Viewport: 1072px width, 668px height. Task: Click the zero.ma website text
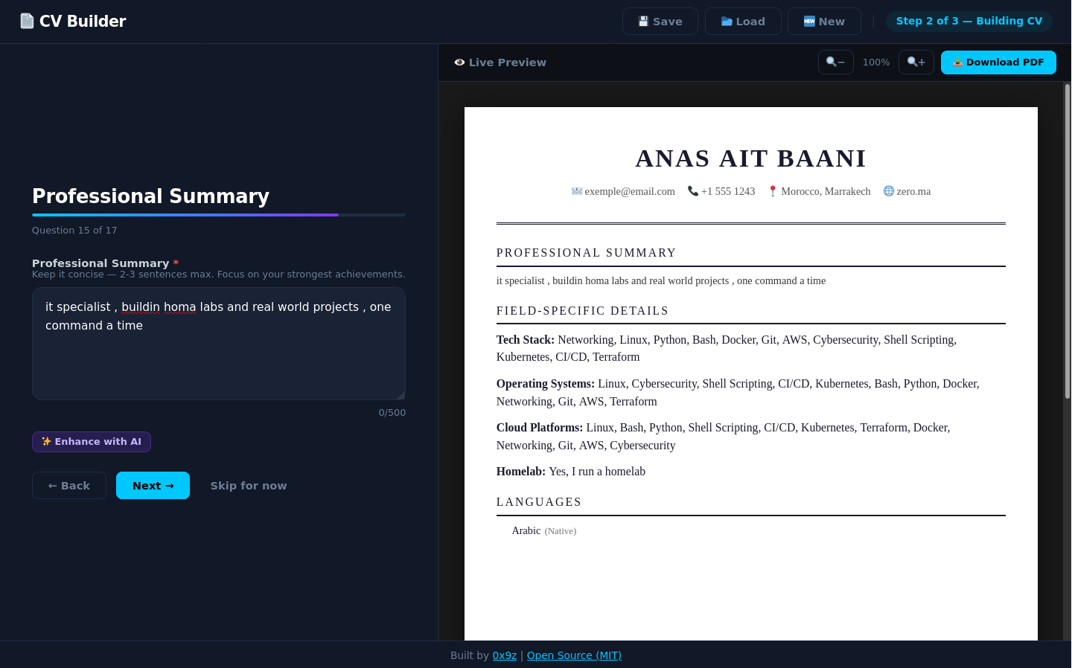point(913,192)
